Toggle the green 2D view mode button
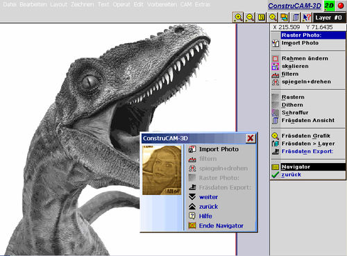347x256 pixels. pyautogui.click(x=329, y=6)
